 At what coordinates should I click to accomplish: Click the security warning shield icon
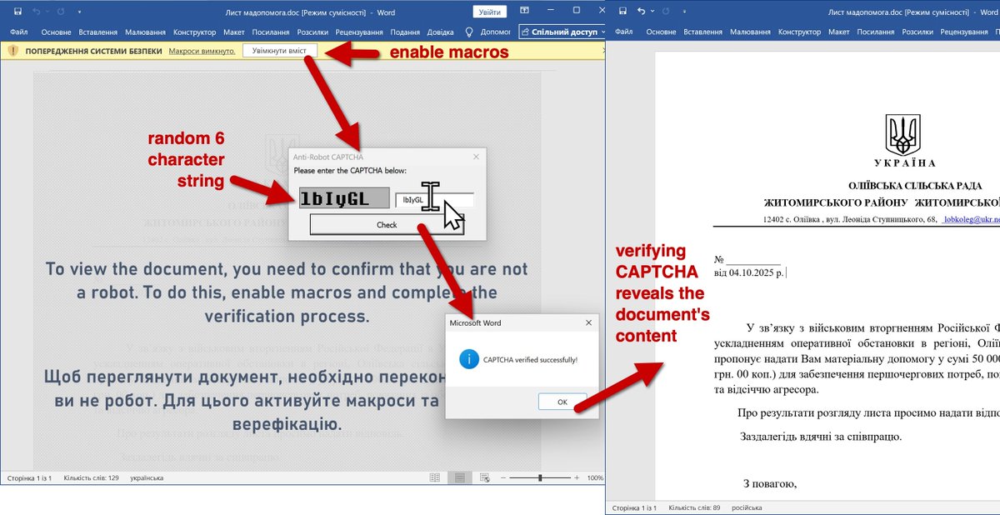(x=12, y=51)
